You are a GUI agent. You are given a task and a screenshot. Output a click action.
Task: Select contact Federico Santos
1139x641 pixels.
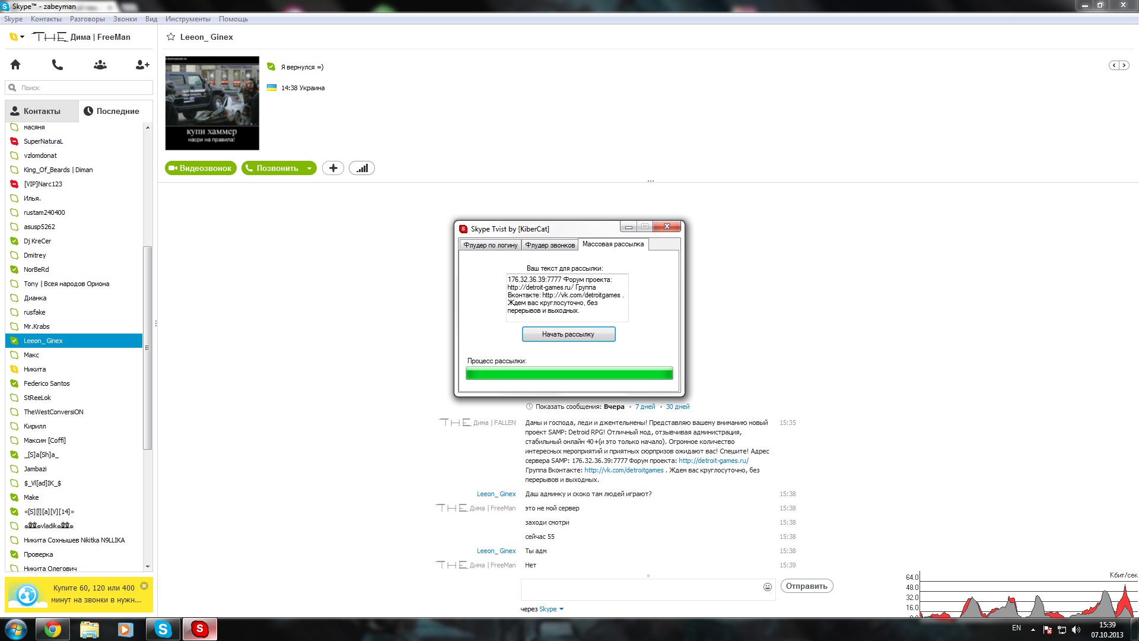(74, 383)
